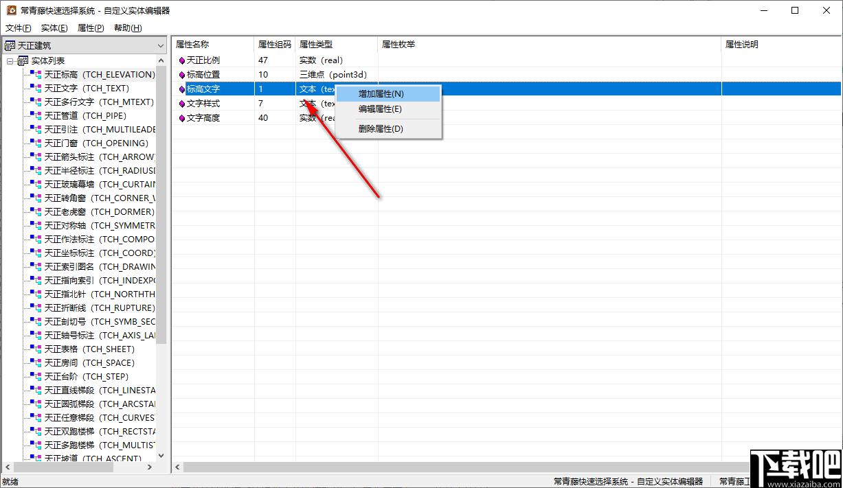Choose 编辑属性(E) from context menu

click(x=388, y=109)
